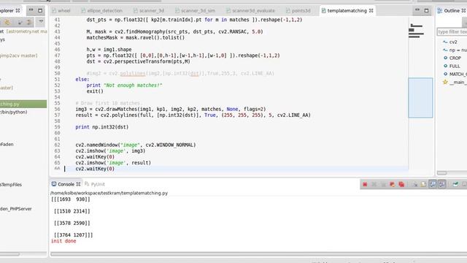Image resolution: width=467 pixels, height=263 pixels.
Task: Select the astrometry.net project in Explorer
Action: pos(23,31)
